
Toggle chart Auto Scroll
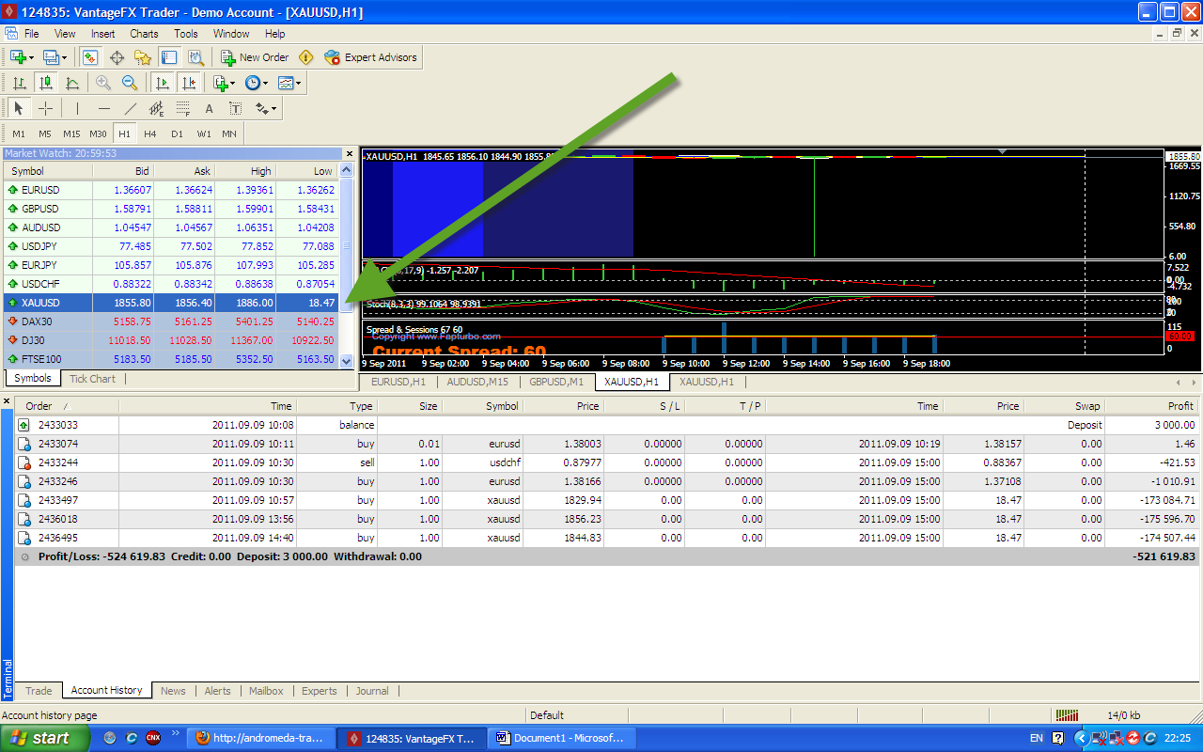click(163, 83)
